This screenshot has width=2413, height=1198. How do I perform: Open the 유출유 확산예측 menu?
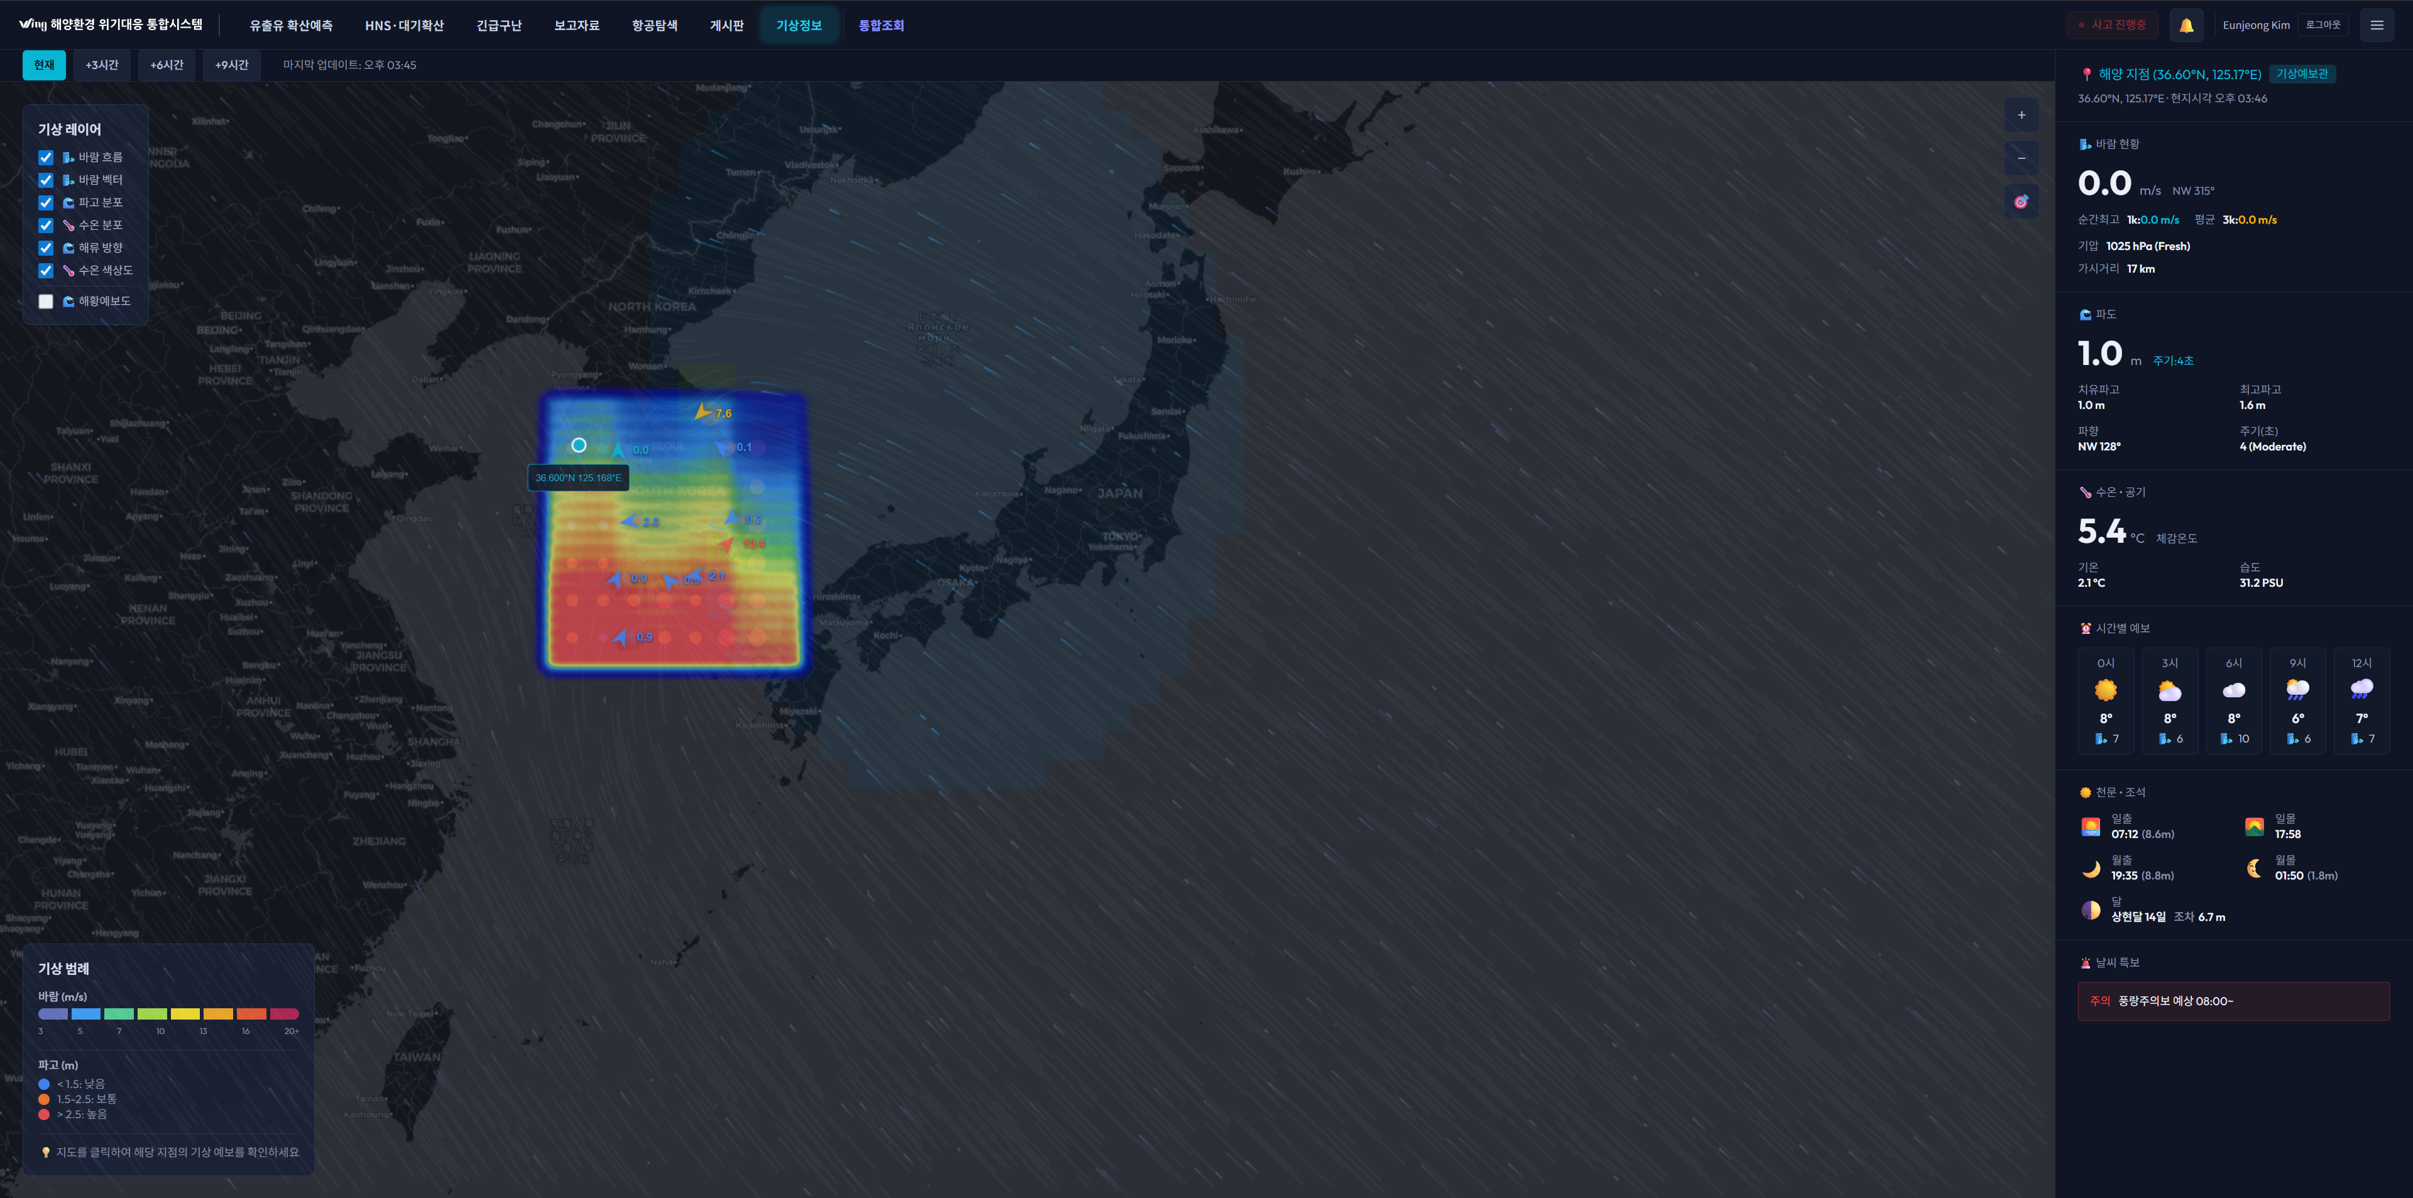[x=290, y=25]
